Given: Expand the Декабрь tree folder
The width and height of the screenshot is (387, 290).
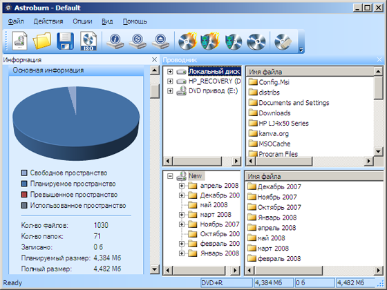Looking at the screenshot, I should click(x=182, y=195).
